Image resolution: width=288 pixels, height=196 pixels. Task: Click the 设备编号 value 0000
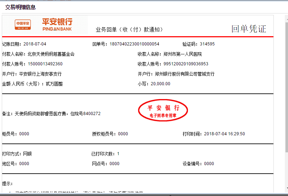coord(209,164)
